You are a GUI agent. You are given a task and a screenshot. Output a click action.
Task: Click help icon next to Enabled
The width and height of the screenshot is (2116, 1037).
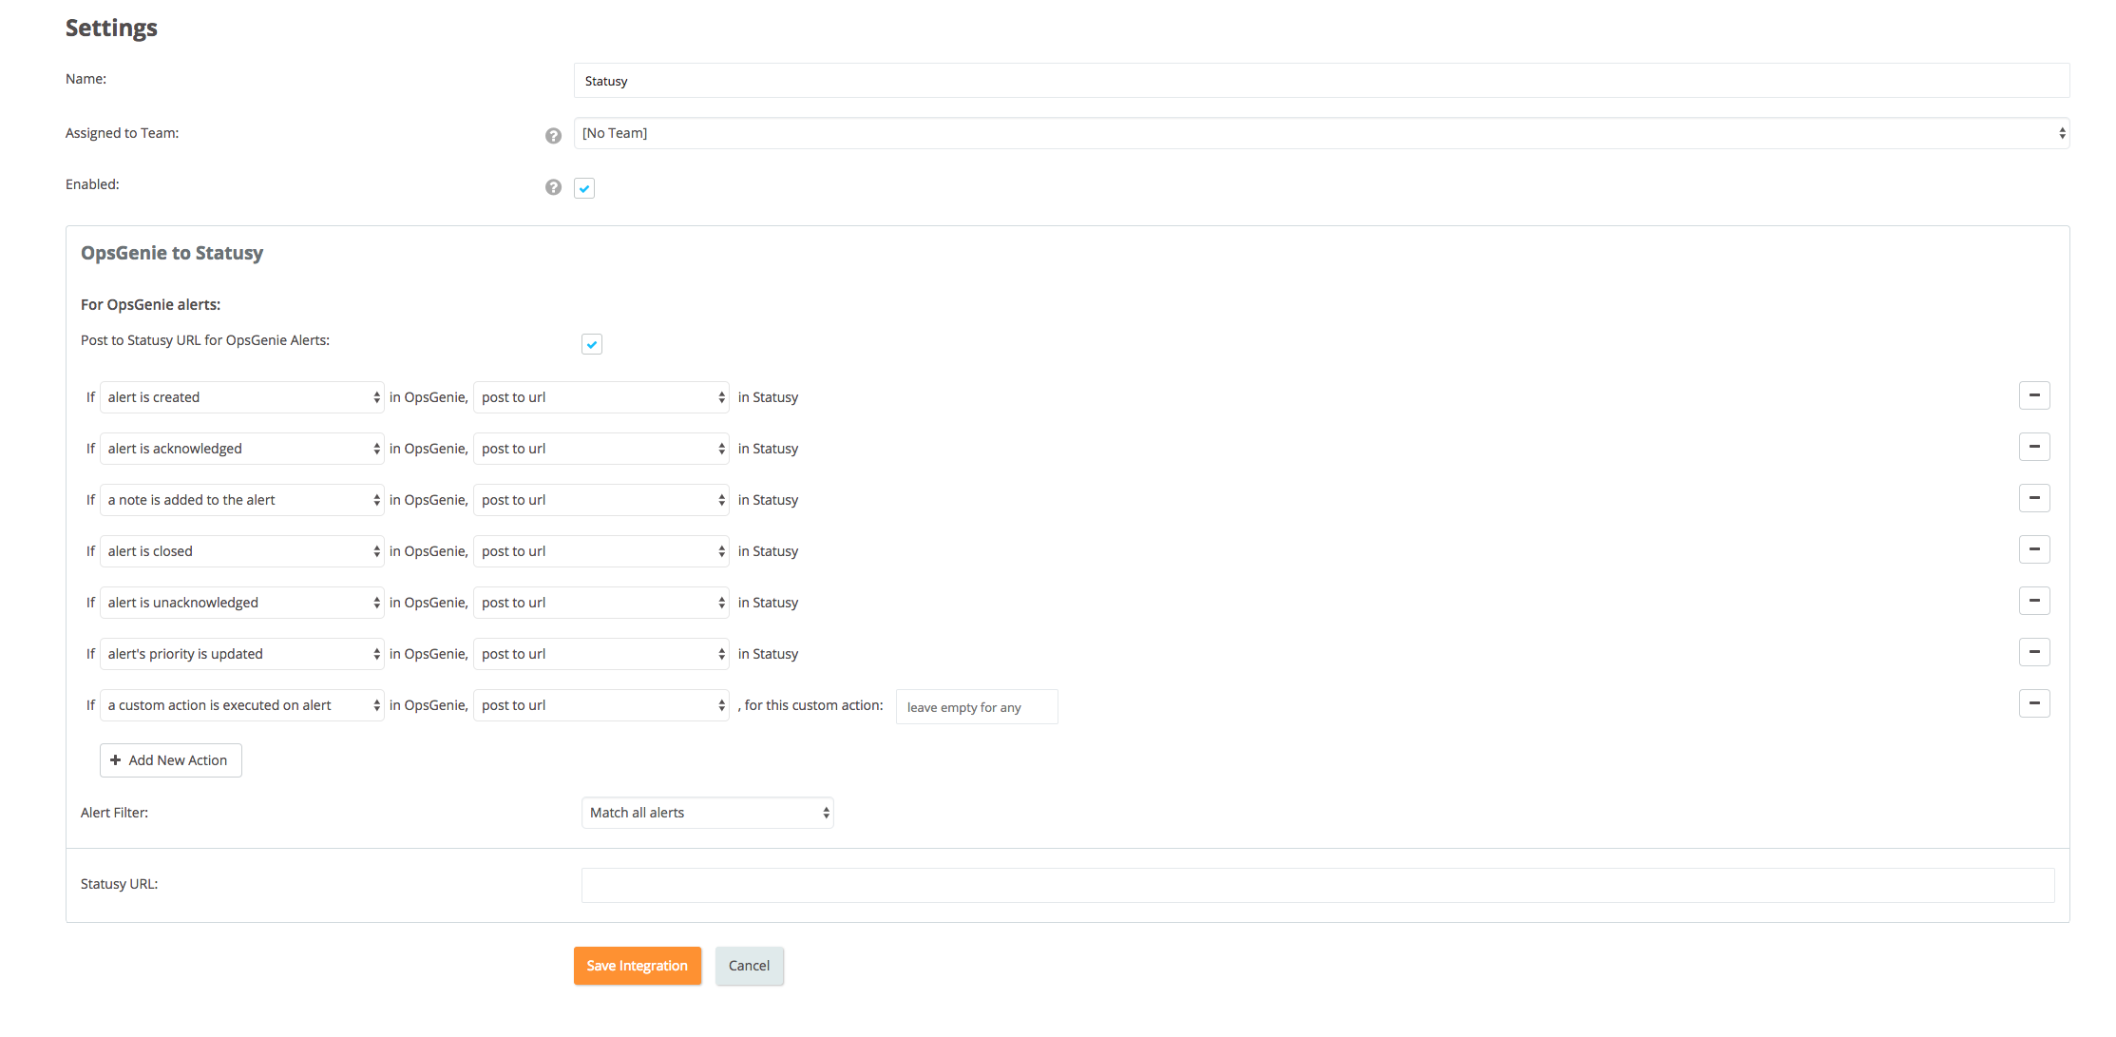coord(553,187)
